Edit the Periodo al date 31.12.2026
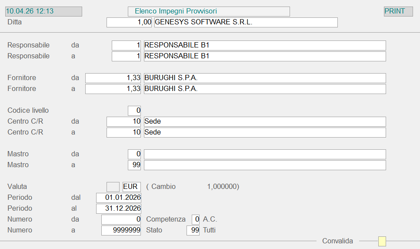The width and height of the screenshot is (420, 249). 119,209
